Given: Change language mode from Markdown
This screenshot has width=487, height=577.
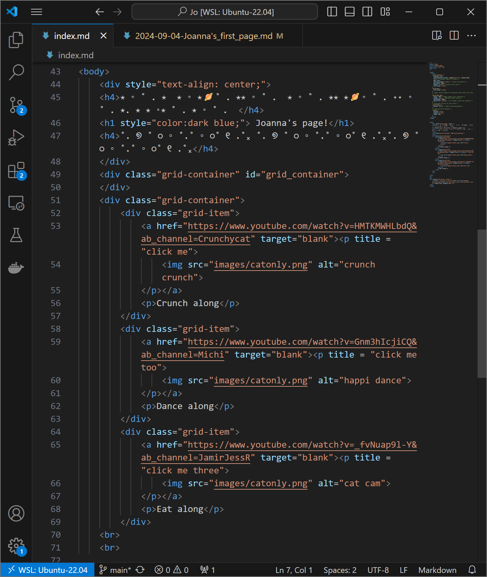Looking at the screenshot, I should [437, 570].
